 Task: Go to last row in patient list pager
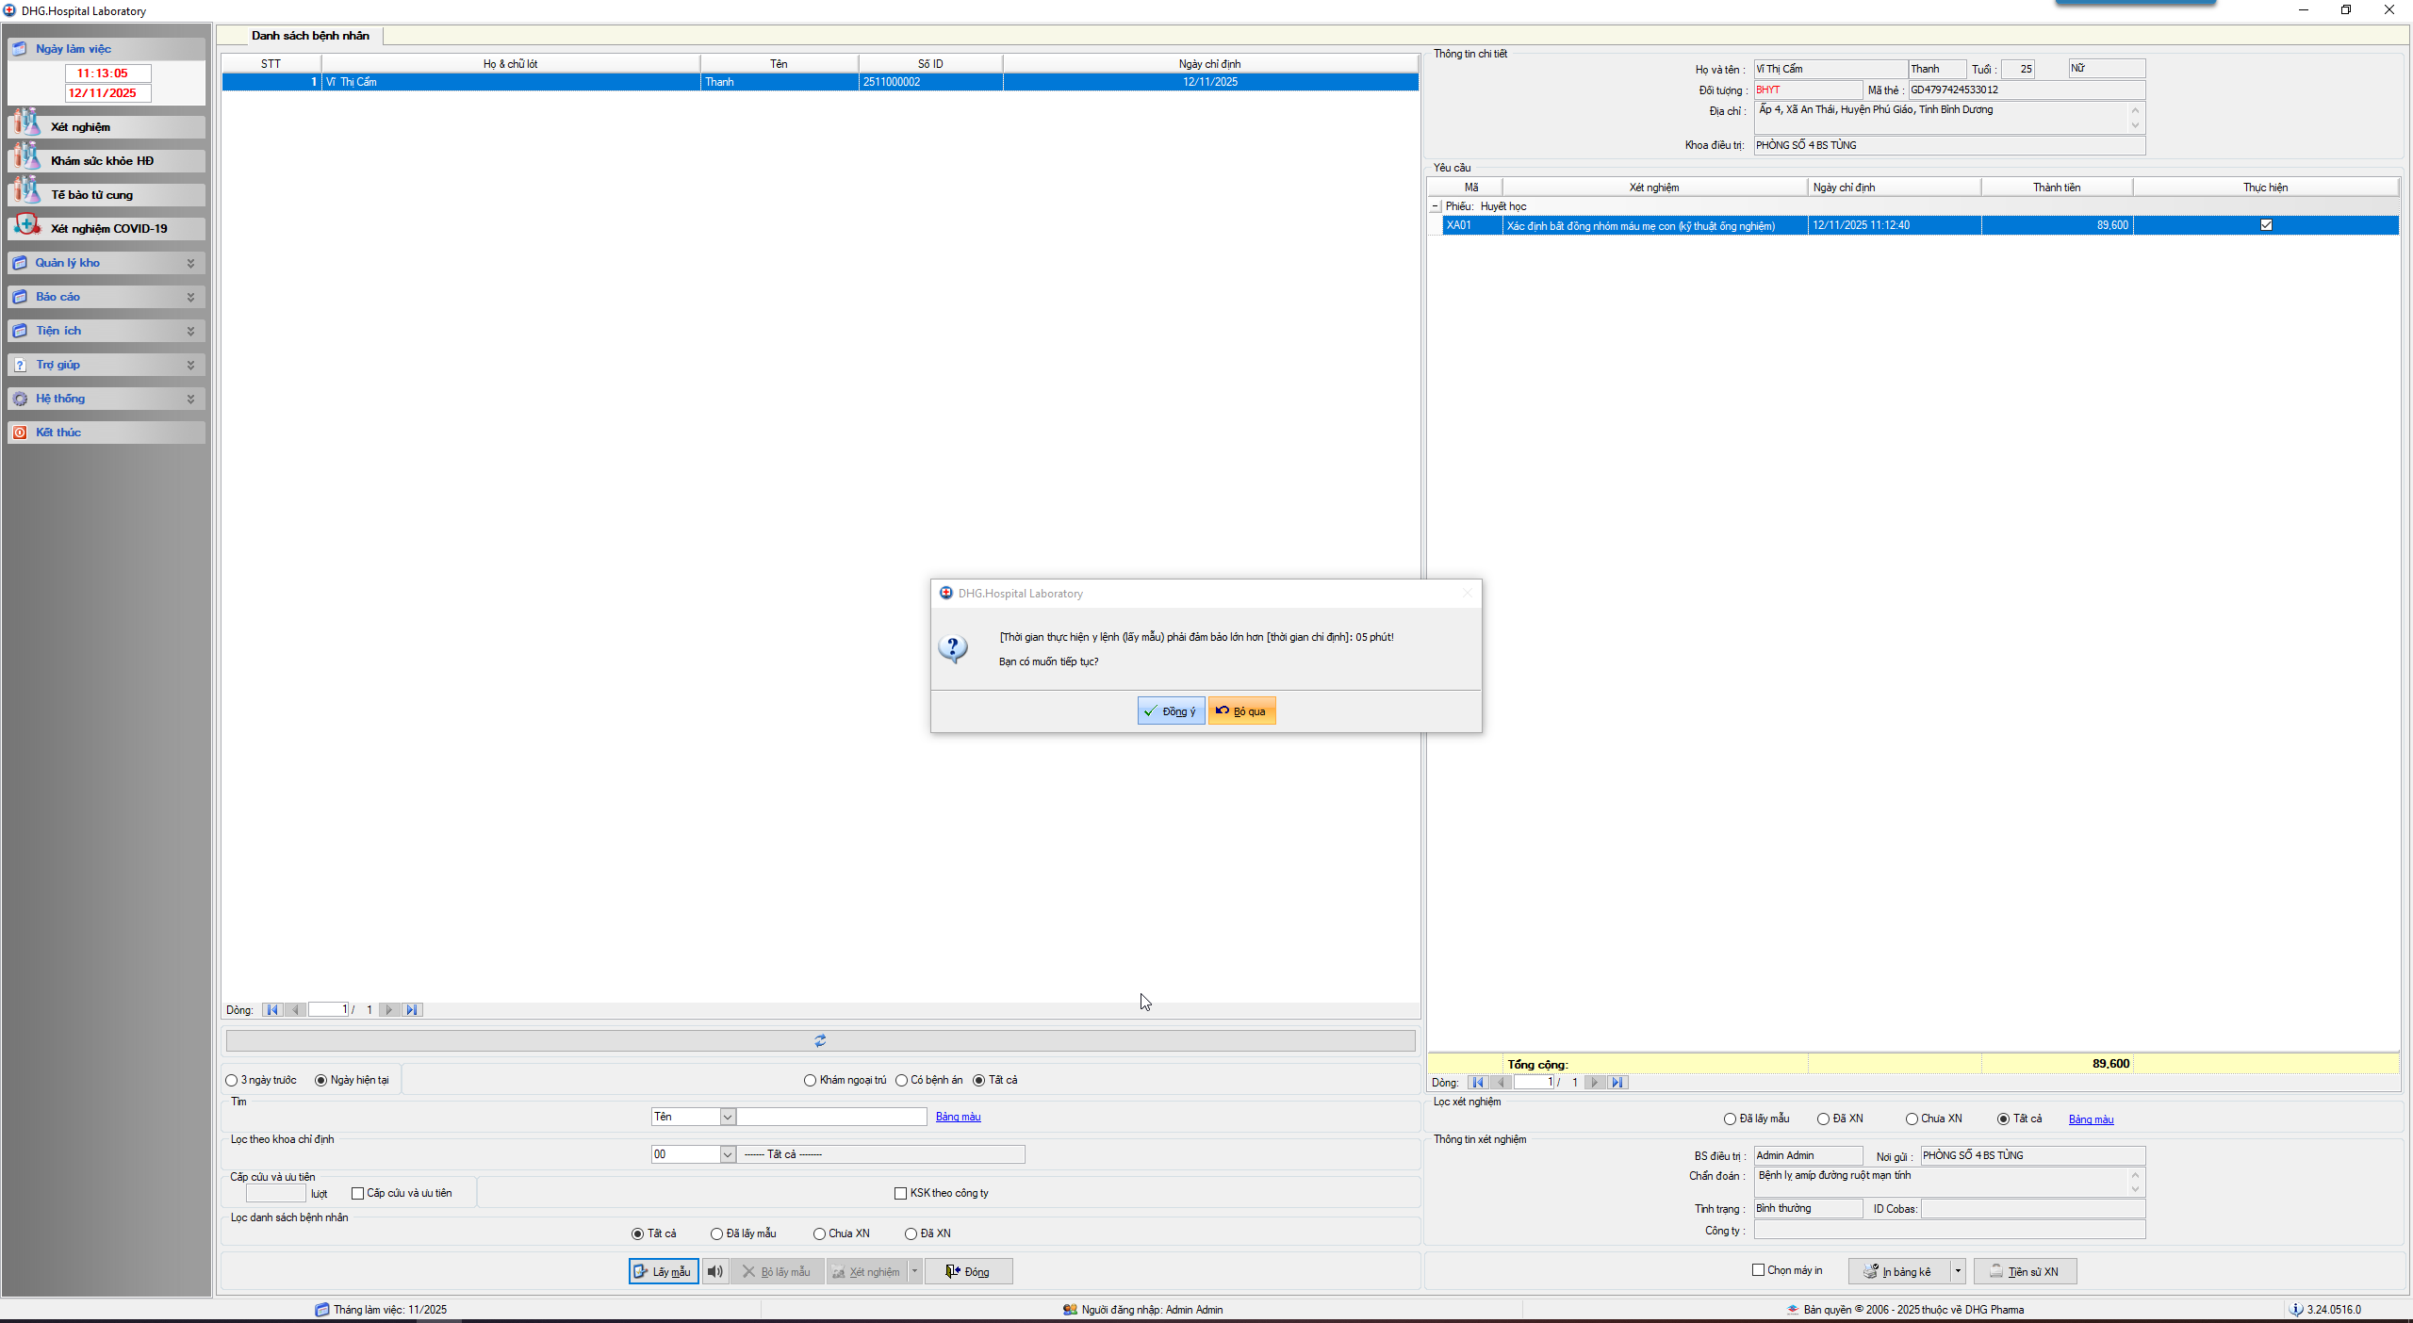point(412,1009)
